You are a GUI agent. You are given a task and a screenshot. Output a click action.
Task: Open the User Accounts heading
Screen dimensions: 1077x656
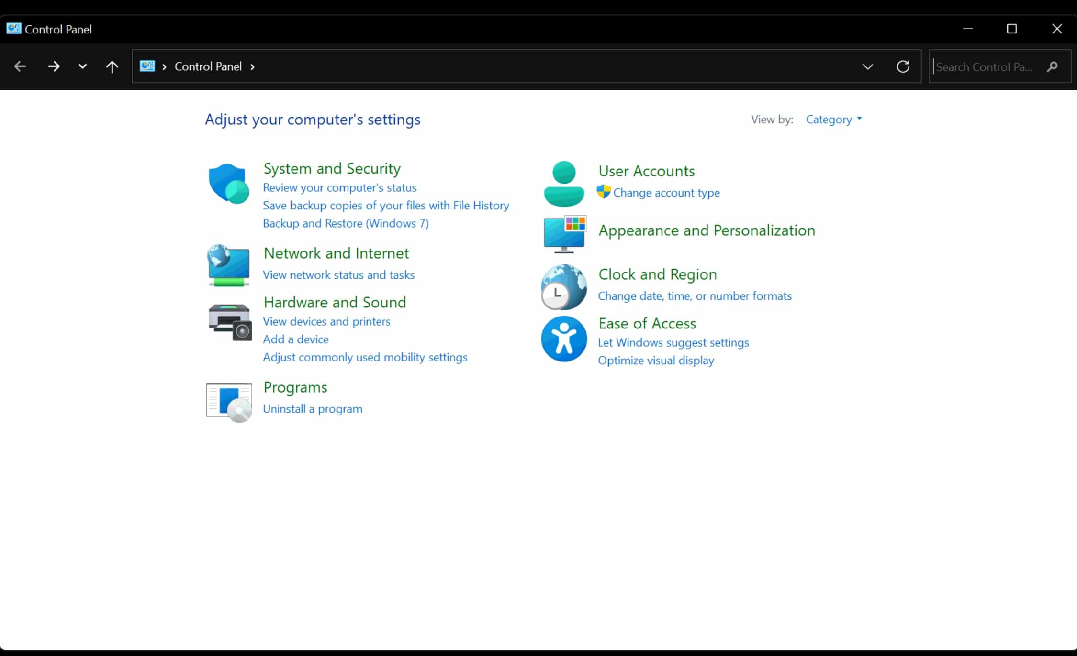click(646, 171)
